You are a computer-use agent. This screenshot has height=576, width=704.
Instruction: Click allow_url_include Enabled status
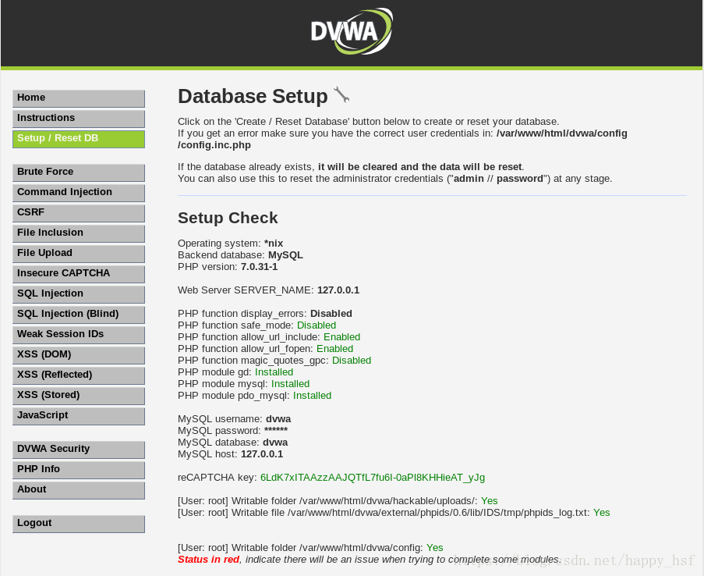coord(341,337)
